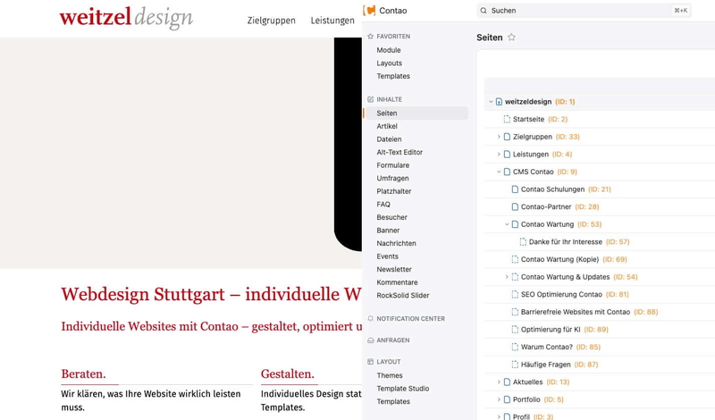
Task: Click the Danke für Ihr Interesse page icon
Action: [523, 241]
